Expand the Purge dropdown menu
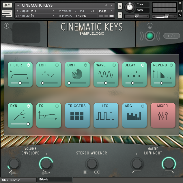Viewport: 183px width, 183px height. (x=106, y=11)
